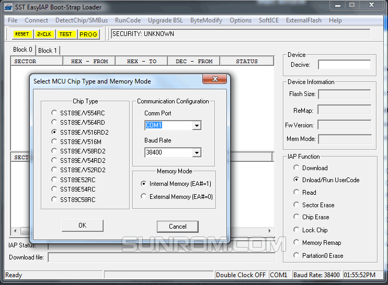
Task: Click the HEX - TO column header
Action: 142,61
